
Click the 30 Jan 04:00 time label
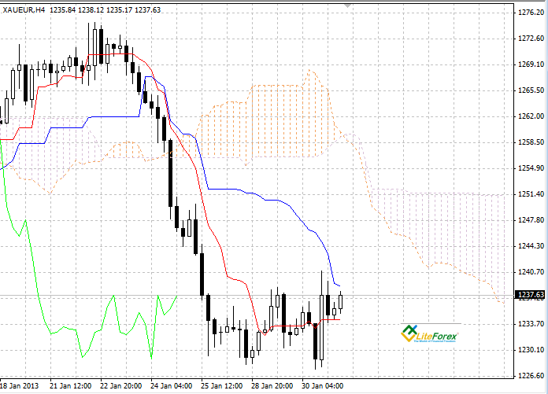322,386
